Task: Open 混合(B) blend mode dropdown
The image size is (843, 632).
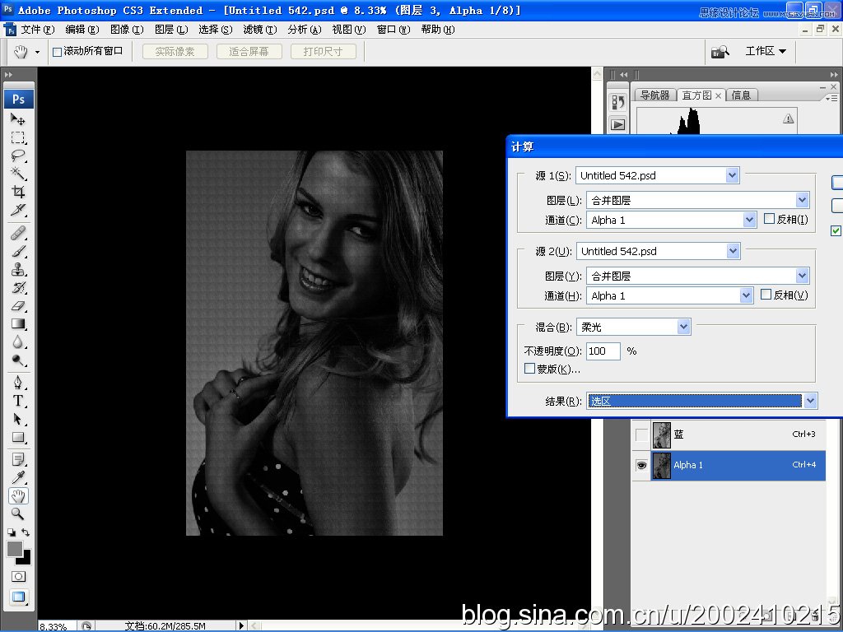Action: tap(683, 327)
